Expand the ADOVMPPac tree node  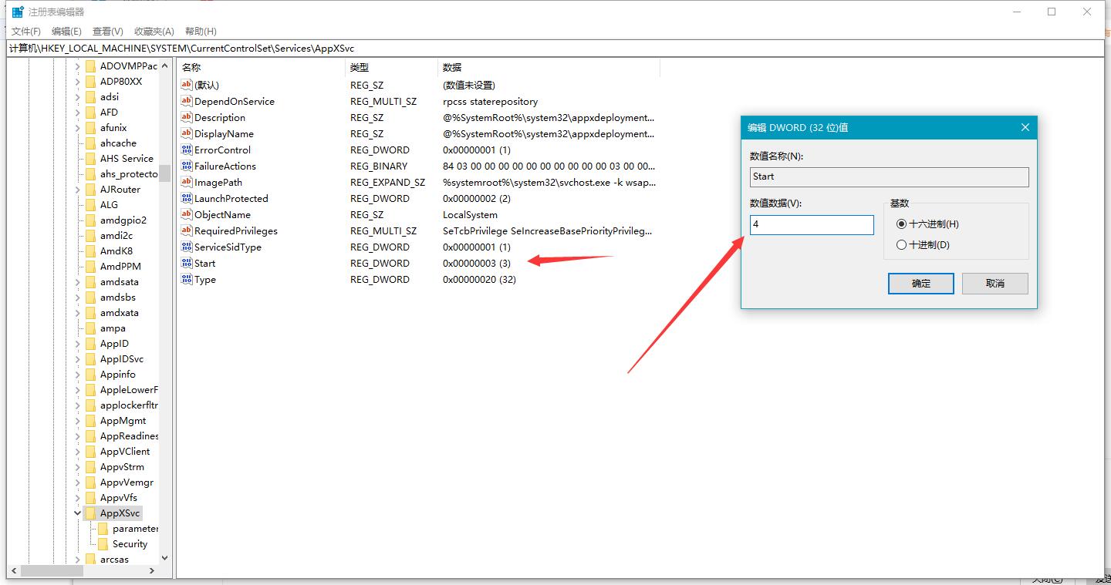coord(78,66)
